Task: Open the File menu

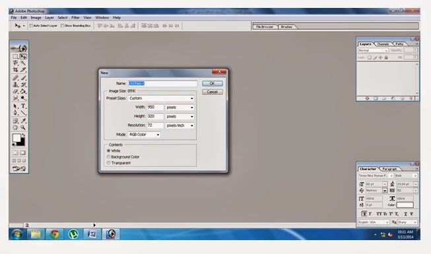Action: pyautogui.click(x=13, y=17)
